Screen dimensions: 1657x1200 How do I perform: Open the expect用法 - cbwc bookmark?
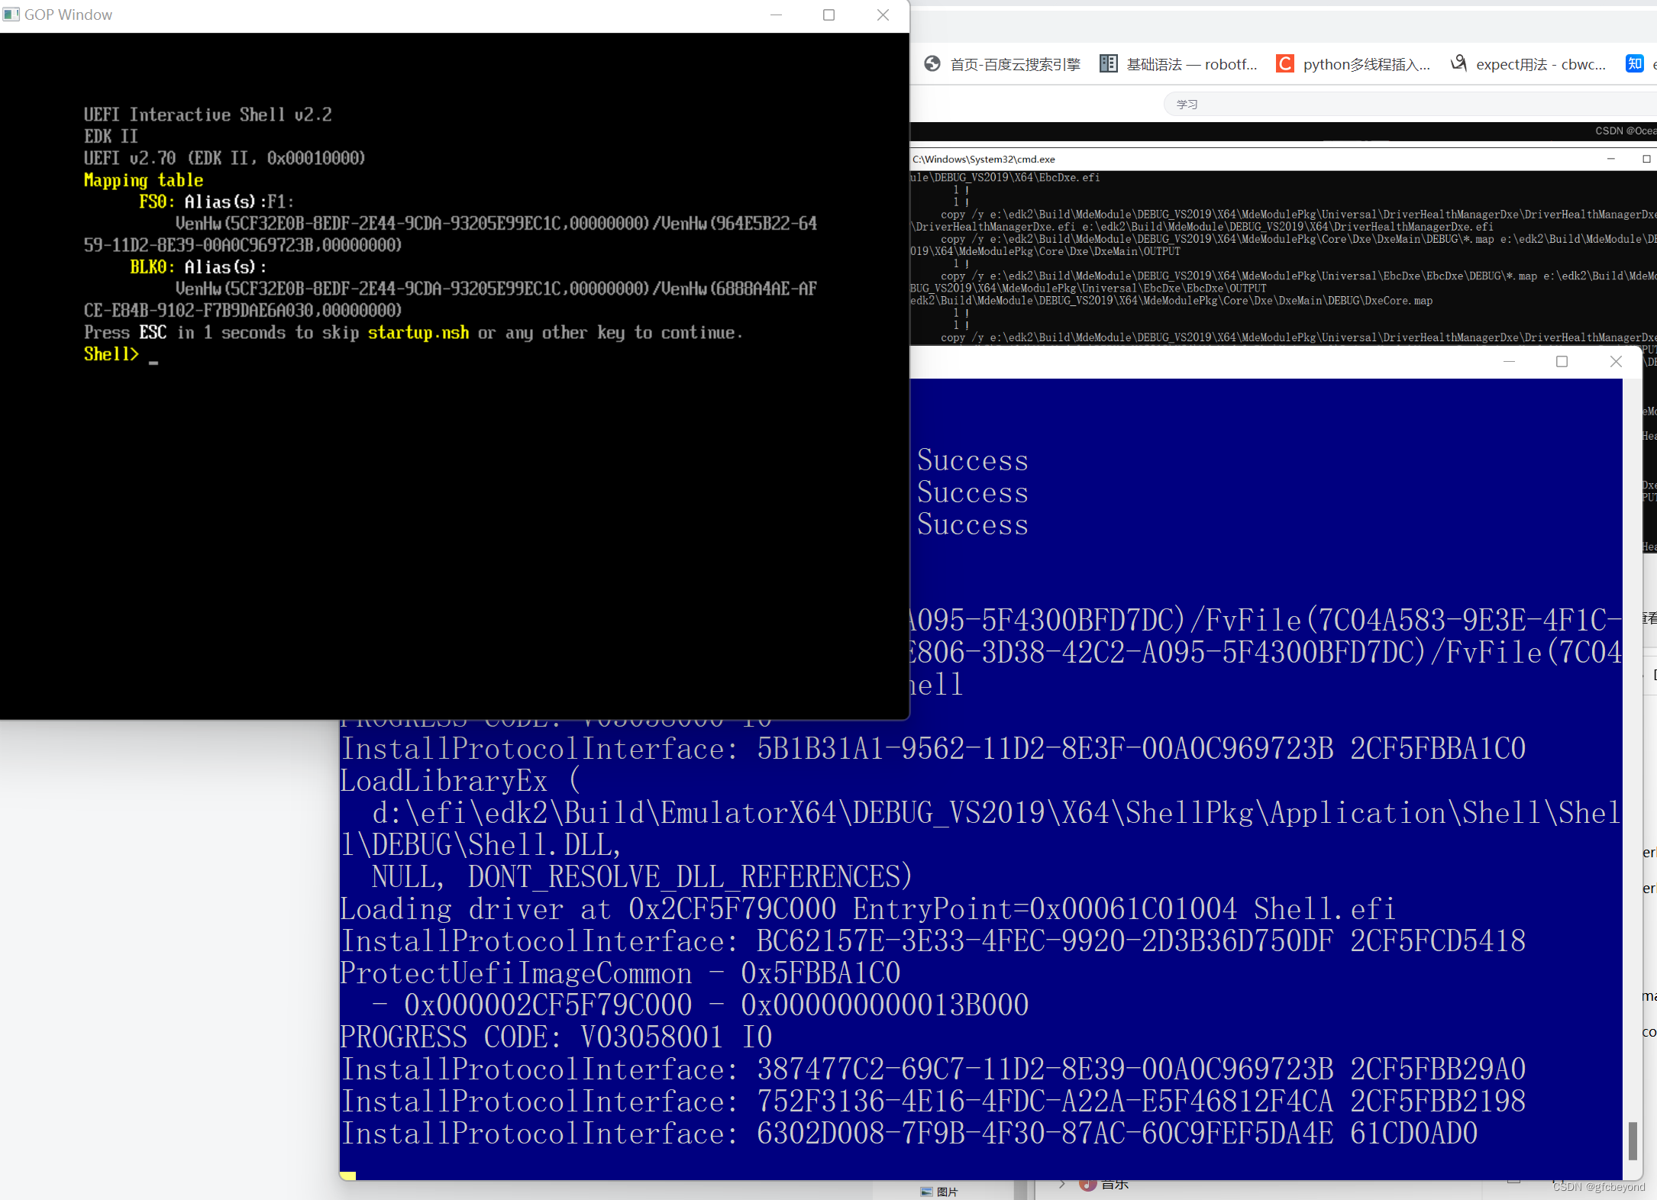click(1542, 64)
